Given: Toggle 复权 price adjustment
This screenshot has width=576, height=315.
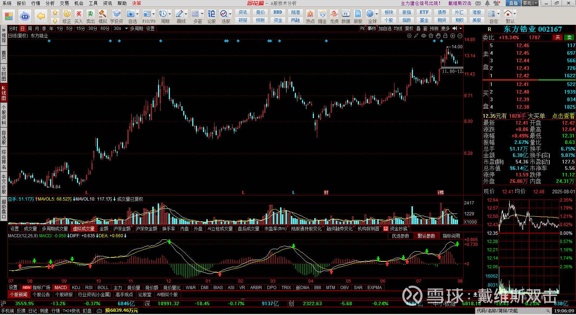Looking at the screenshot, I should coord(409,28).
